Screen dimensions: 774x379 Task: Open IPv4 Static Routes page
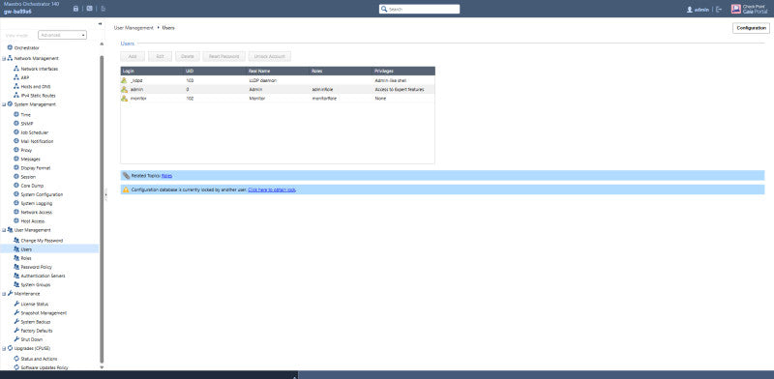(x=38, y=96)
